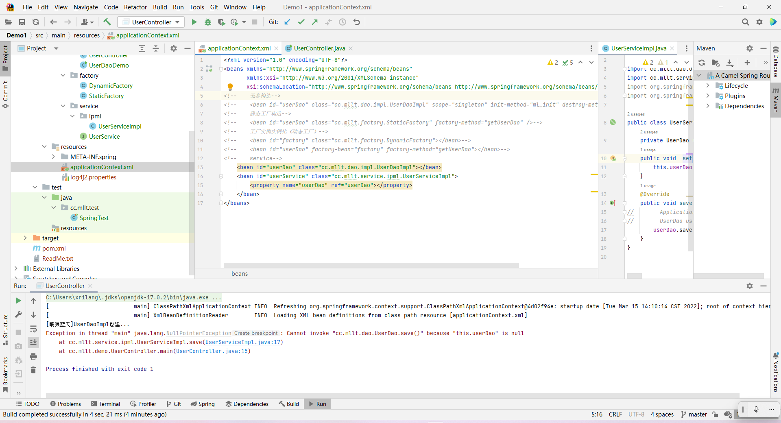781x423 pixels.
Task: Toggle the Commit tool window stripe button
Action: pyautogui.click(x=5, y=94)
